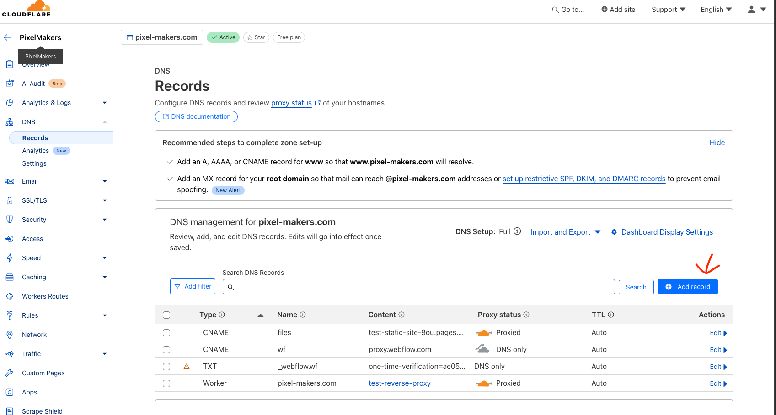This screenshot has width=776, height=415.
Task: Click the Cloudflare logo
Action: [x=27, y=9]
